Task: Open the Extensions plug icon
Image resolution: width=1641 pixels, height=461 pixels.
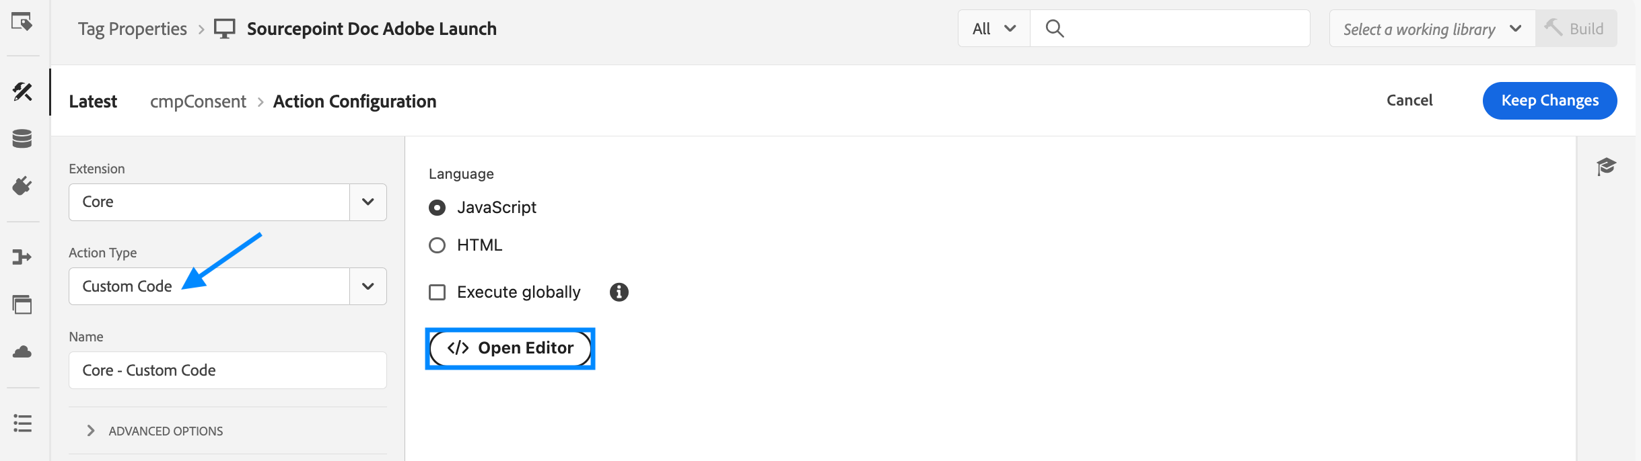Action: click(22, 185)
